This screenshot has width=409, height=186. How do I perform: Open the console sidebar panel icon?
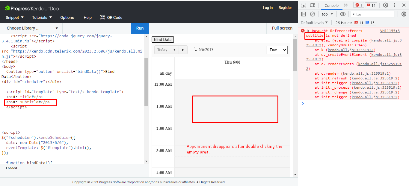304,14
